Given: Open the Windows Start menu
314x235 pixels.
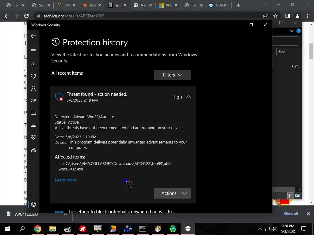Looking at the screenshot, I should click(7, 229).
